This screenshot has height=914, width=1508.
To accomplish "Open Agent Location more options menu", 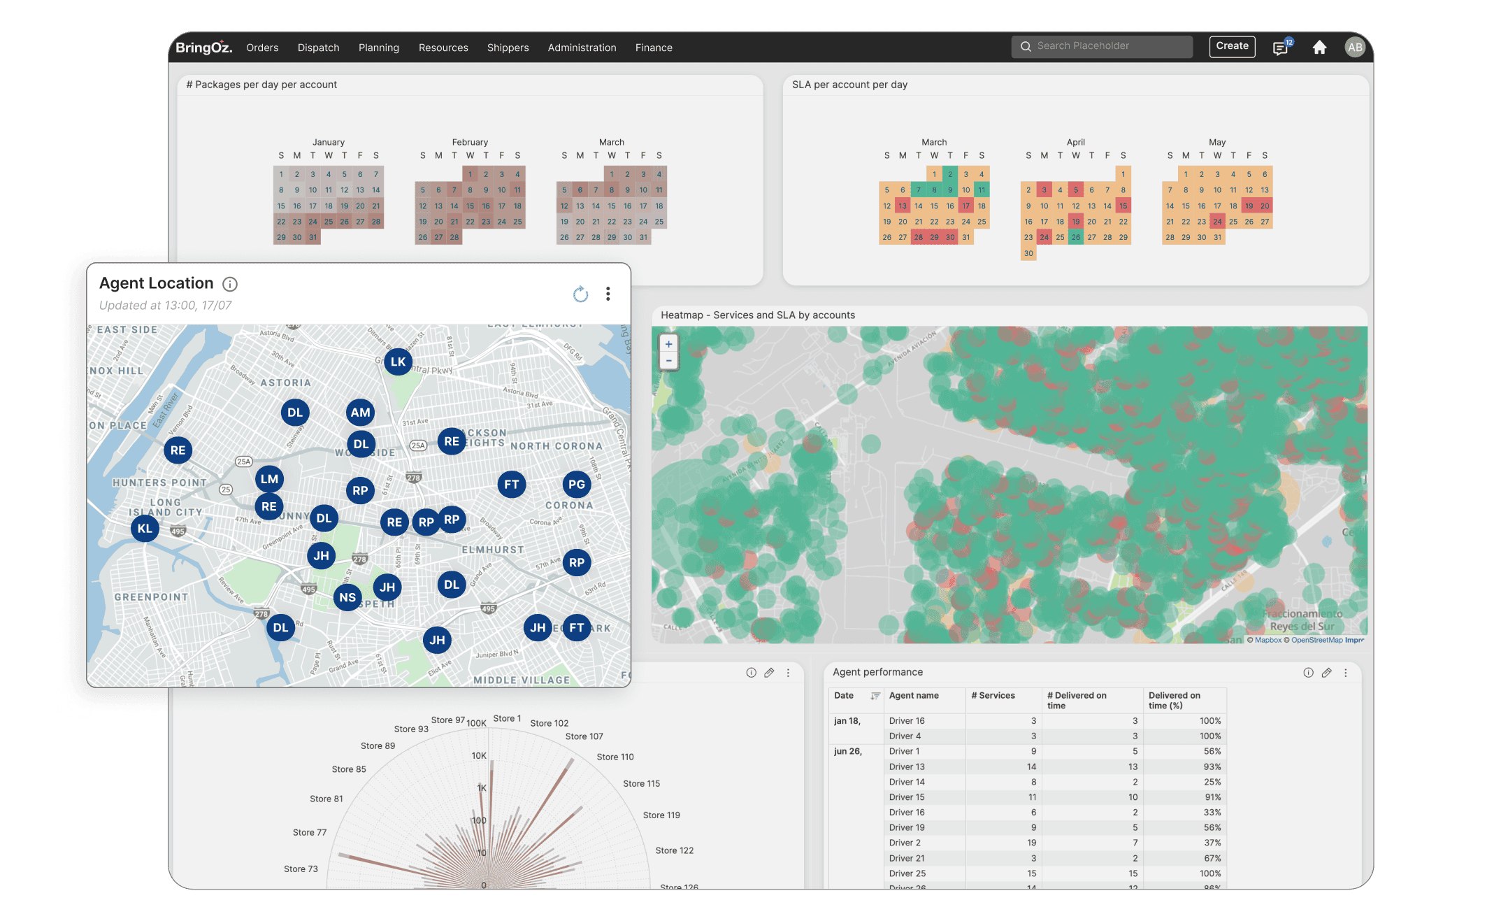I will 608,294.
